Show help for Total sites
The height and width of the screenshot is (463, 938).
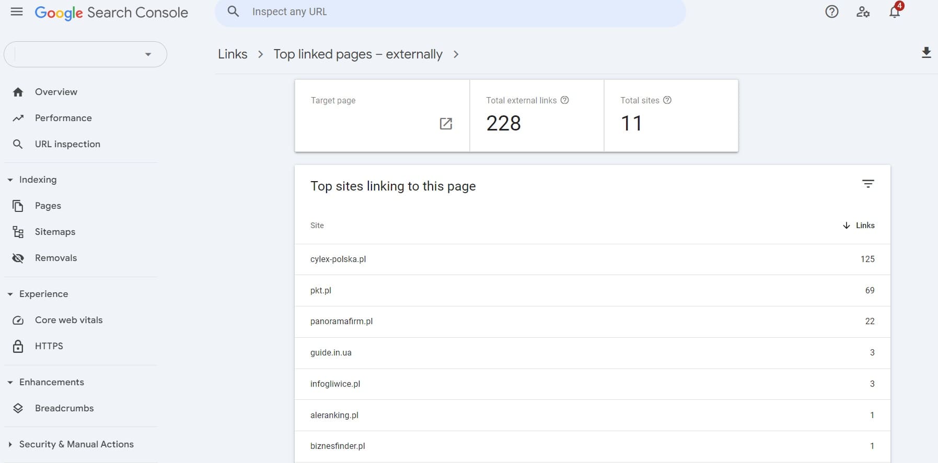point(667,100)
